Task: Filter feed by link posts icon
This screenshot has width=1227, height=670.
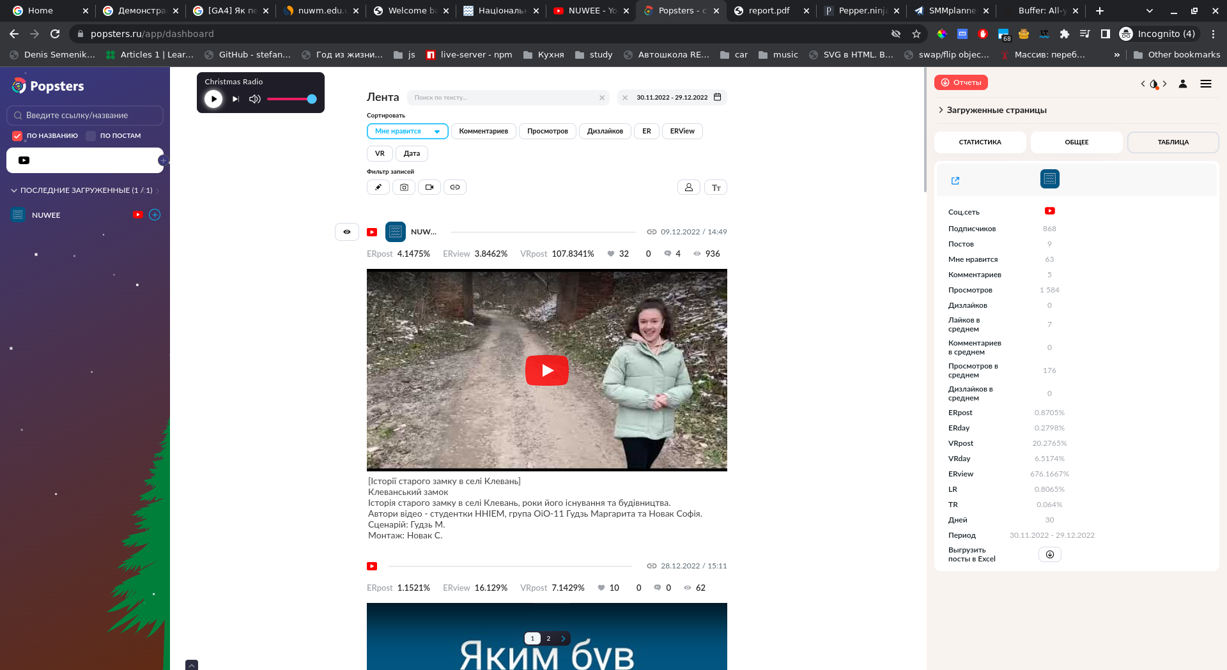Action: point(455,187)
